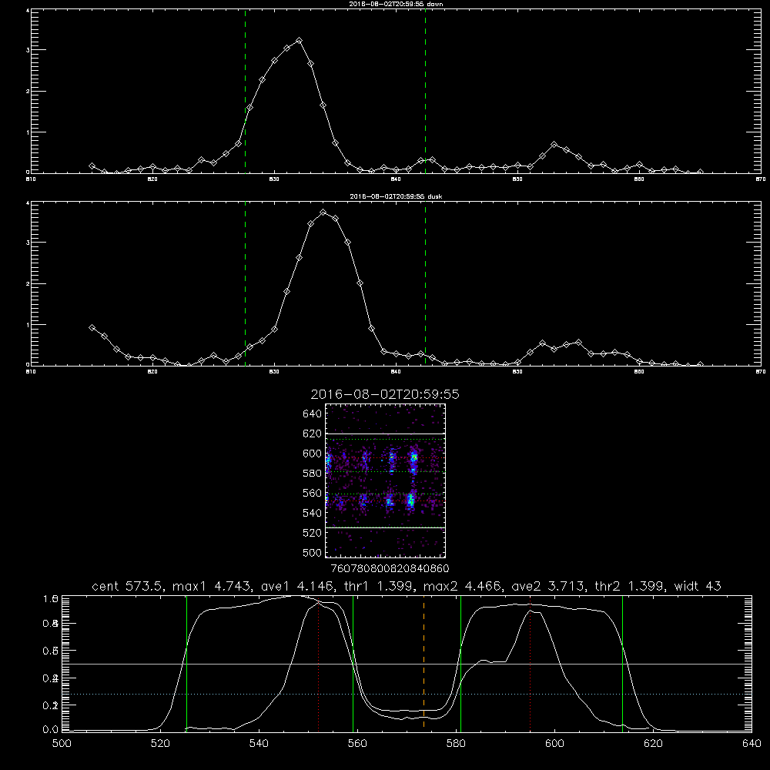The height and width of the screenshot is (770, 770).
Task: Click the image y-axis label 580
Action: [x=313, y=474]
